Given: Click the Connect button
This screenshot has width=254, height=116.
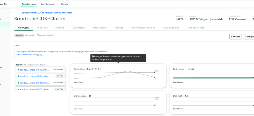Looking at the screenshot, I should click(236, 37).
